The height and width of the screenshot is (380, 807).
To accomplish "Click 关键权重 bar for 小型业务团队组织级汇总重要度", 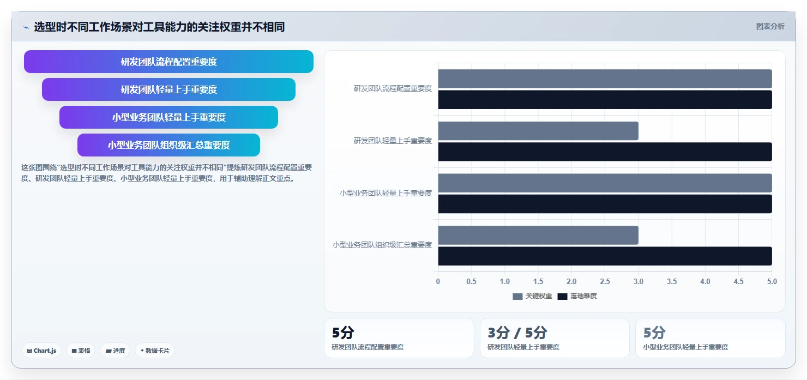I will pos(538,235).
